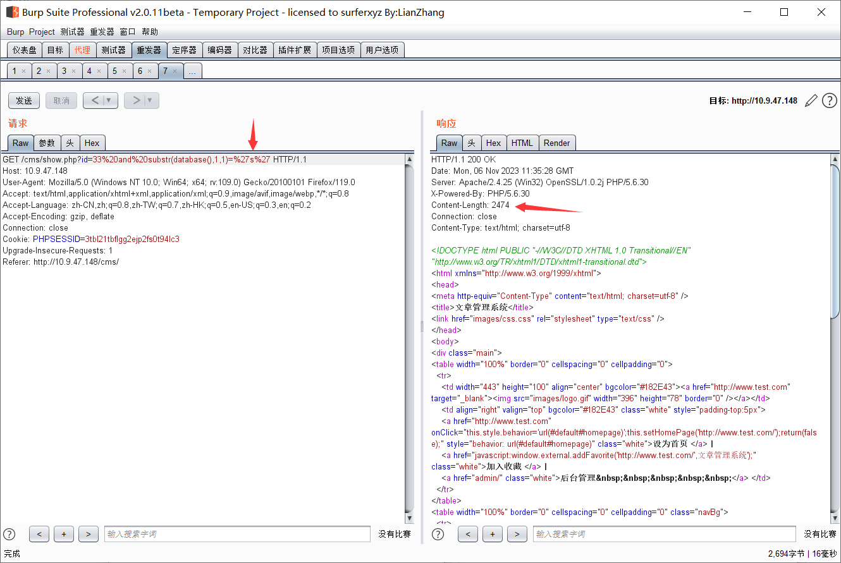The image size is (841, 563).
Task: Close Repeater tab 4
Action: point(99,71)
